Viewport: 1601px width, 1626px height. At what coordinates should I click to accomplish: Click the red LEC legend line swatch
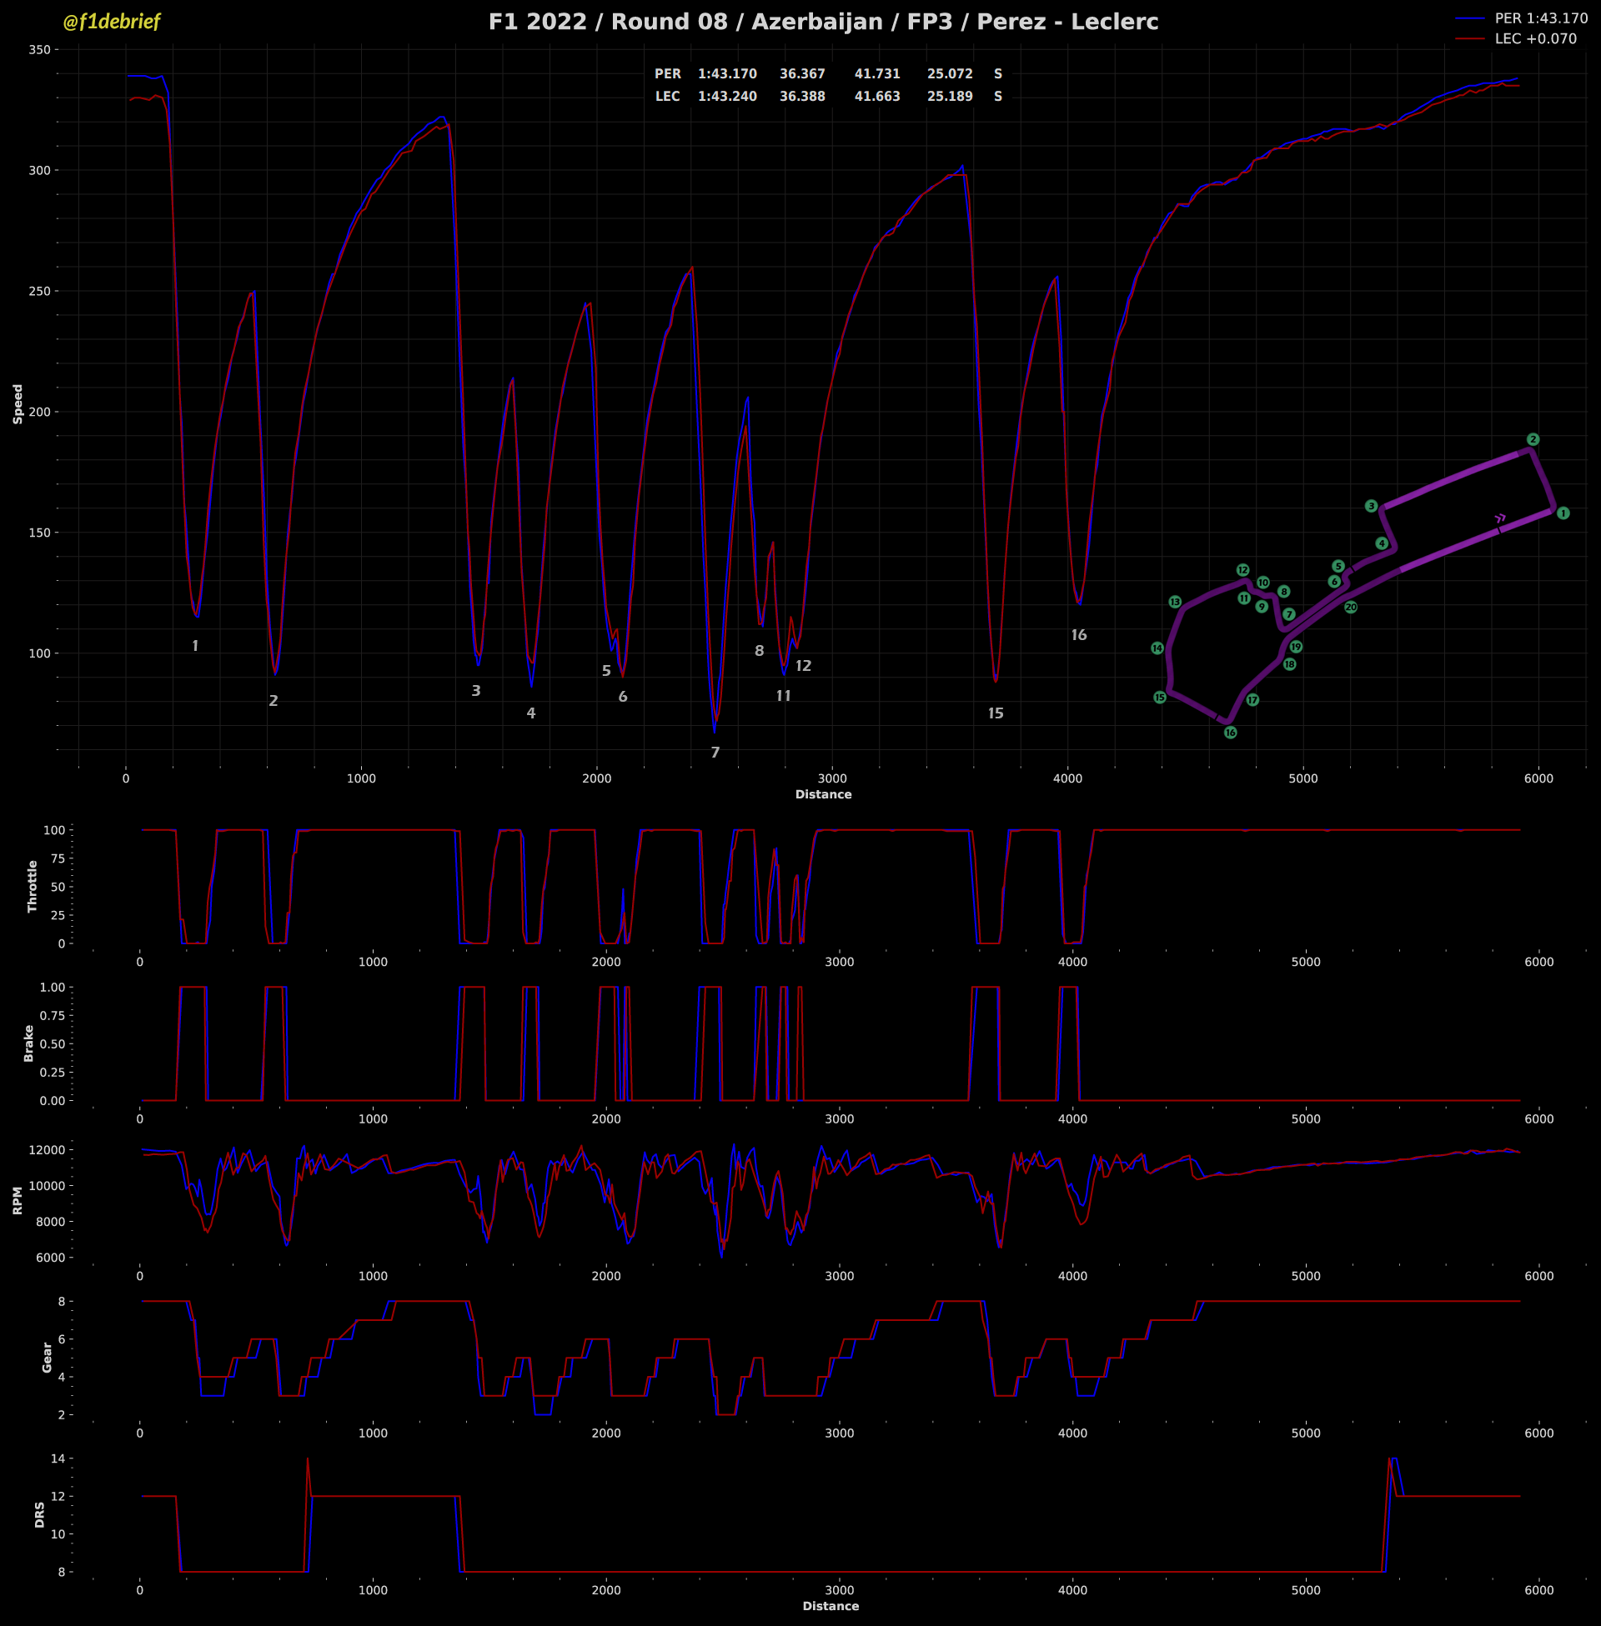1469,38
